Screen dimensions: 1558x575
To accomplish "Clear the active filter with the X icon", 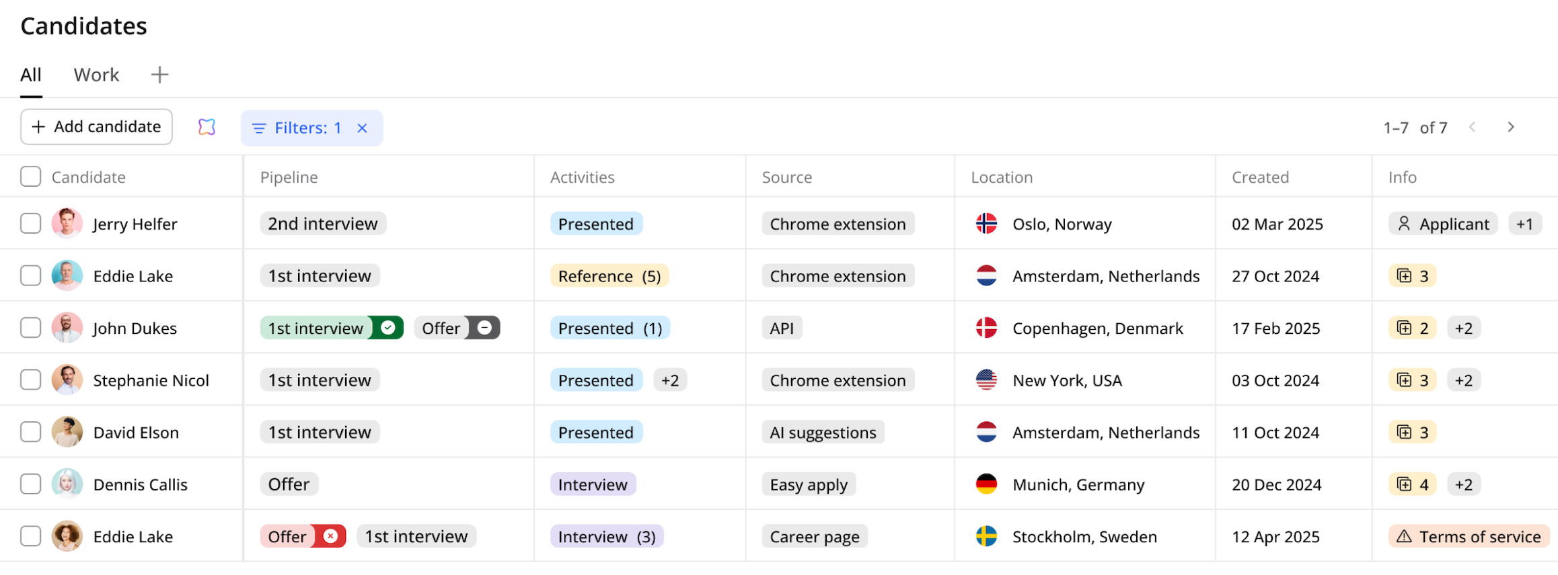I will click(x=362, y=128).
